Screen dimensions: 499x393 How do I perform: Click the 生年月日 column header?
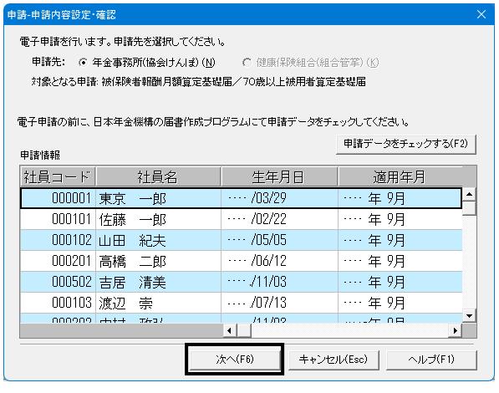coord(279,176)
